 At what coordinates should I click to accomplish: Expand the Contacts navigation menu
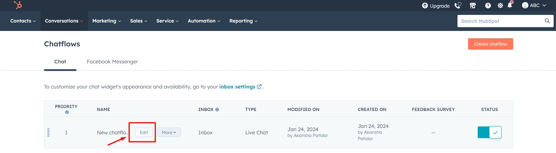pos(23,21)
